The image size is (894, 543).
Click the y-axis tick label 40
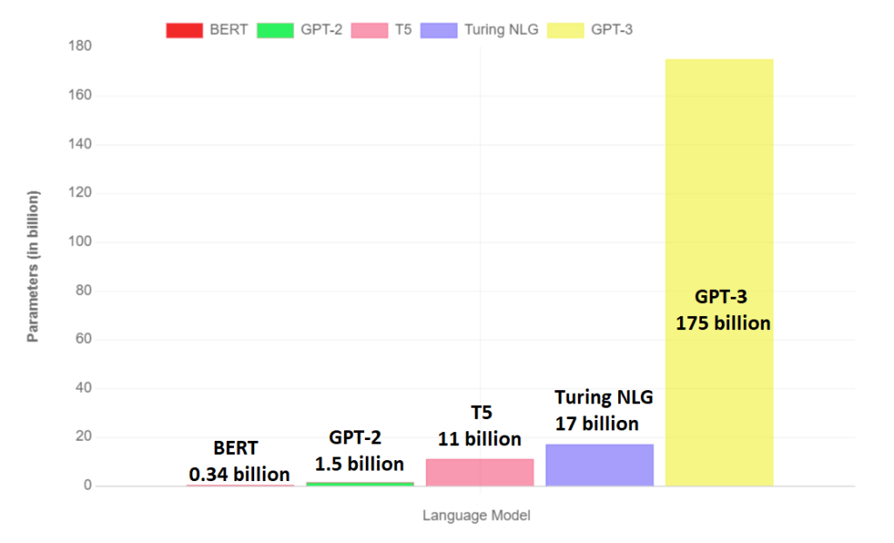pyautogui.click(x=83, y=388)
